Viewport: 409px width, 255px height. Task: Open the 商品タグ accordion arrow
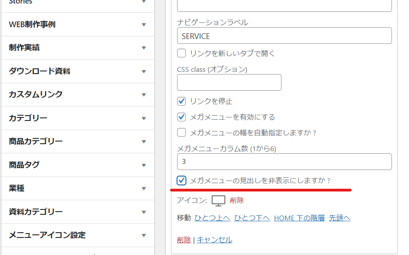[144, 165]
